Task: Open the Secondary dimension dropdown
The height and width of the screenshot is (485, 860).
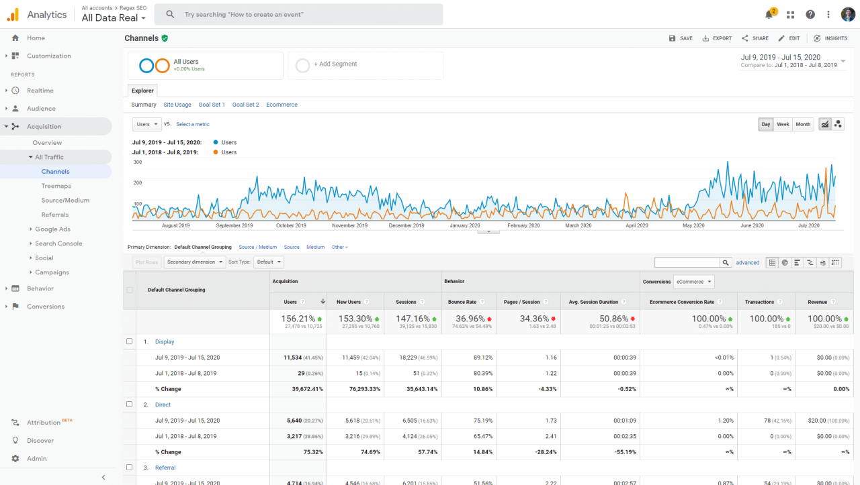Action: [195, 262]
